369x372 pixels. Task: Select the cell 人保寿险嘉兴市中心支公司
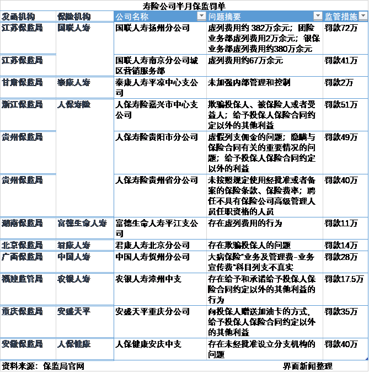point(160,115)
